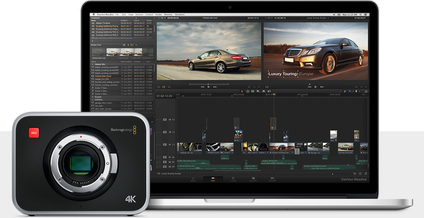Click the timeline horizontal scrollbar
424x218 pixels.
click(237, 171)
